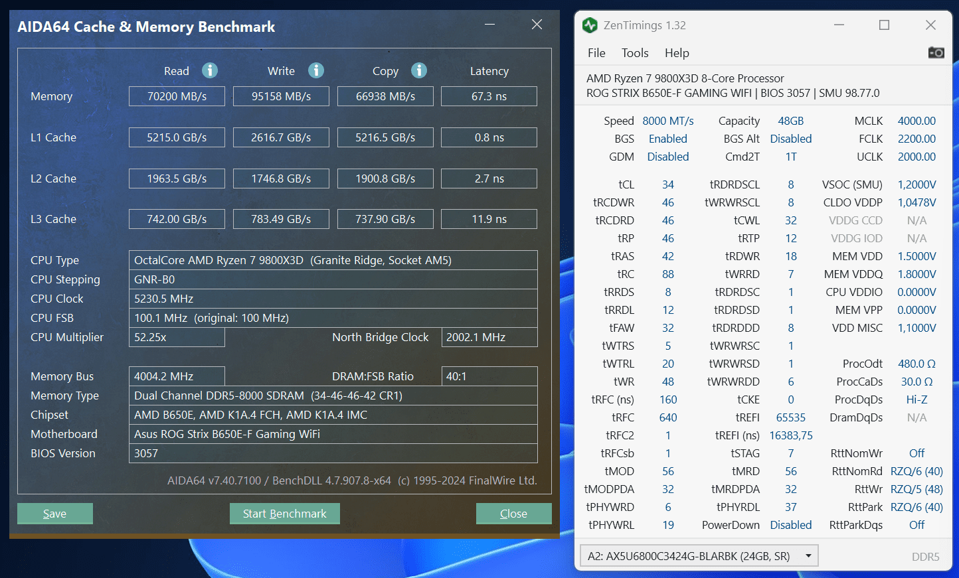The width and height of the screenshot is (959, 578).
Task: Click the RttWr value RZQ/5 (48)
Action: pos(916,489)
